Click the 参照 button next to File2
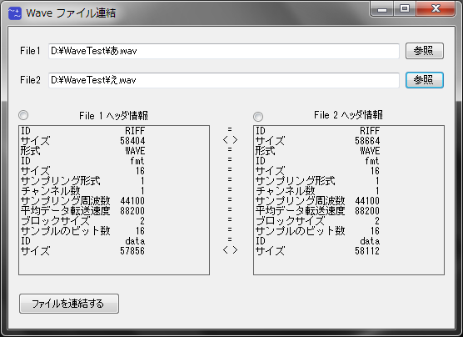 click(x=425, y=80)
